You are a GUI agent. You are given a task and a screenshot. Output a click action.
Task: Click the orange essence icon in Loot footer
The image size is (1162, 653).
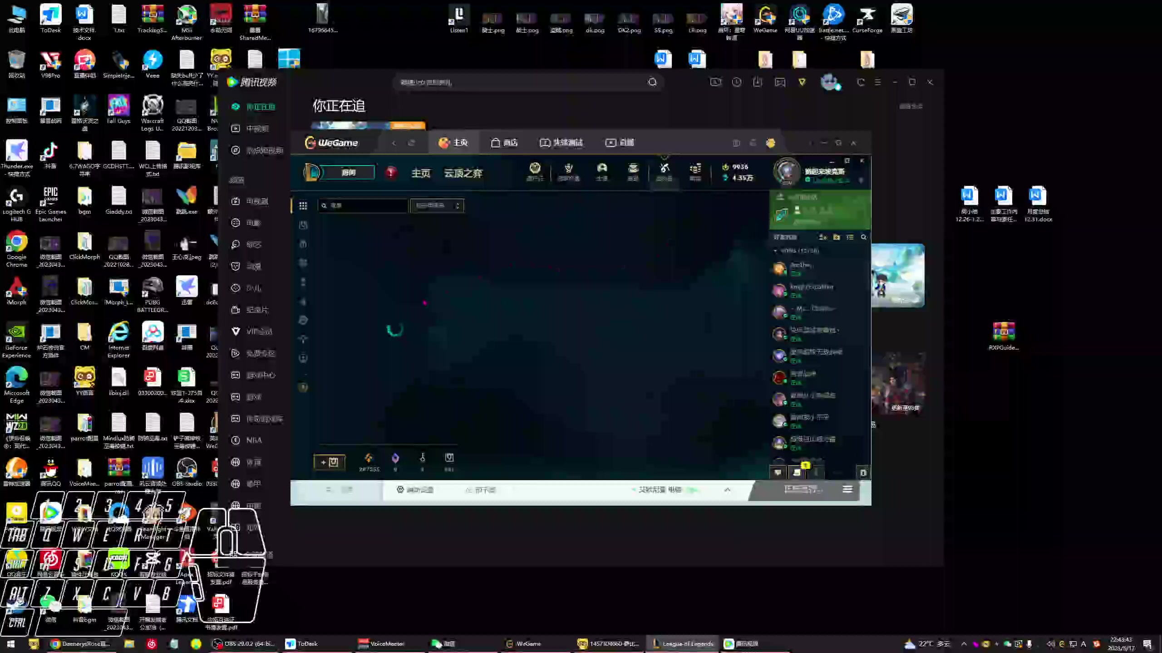pyautogui.click(x=369, y=458)
